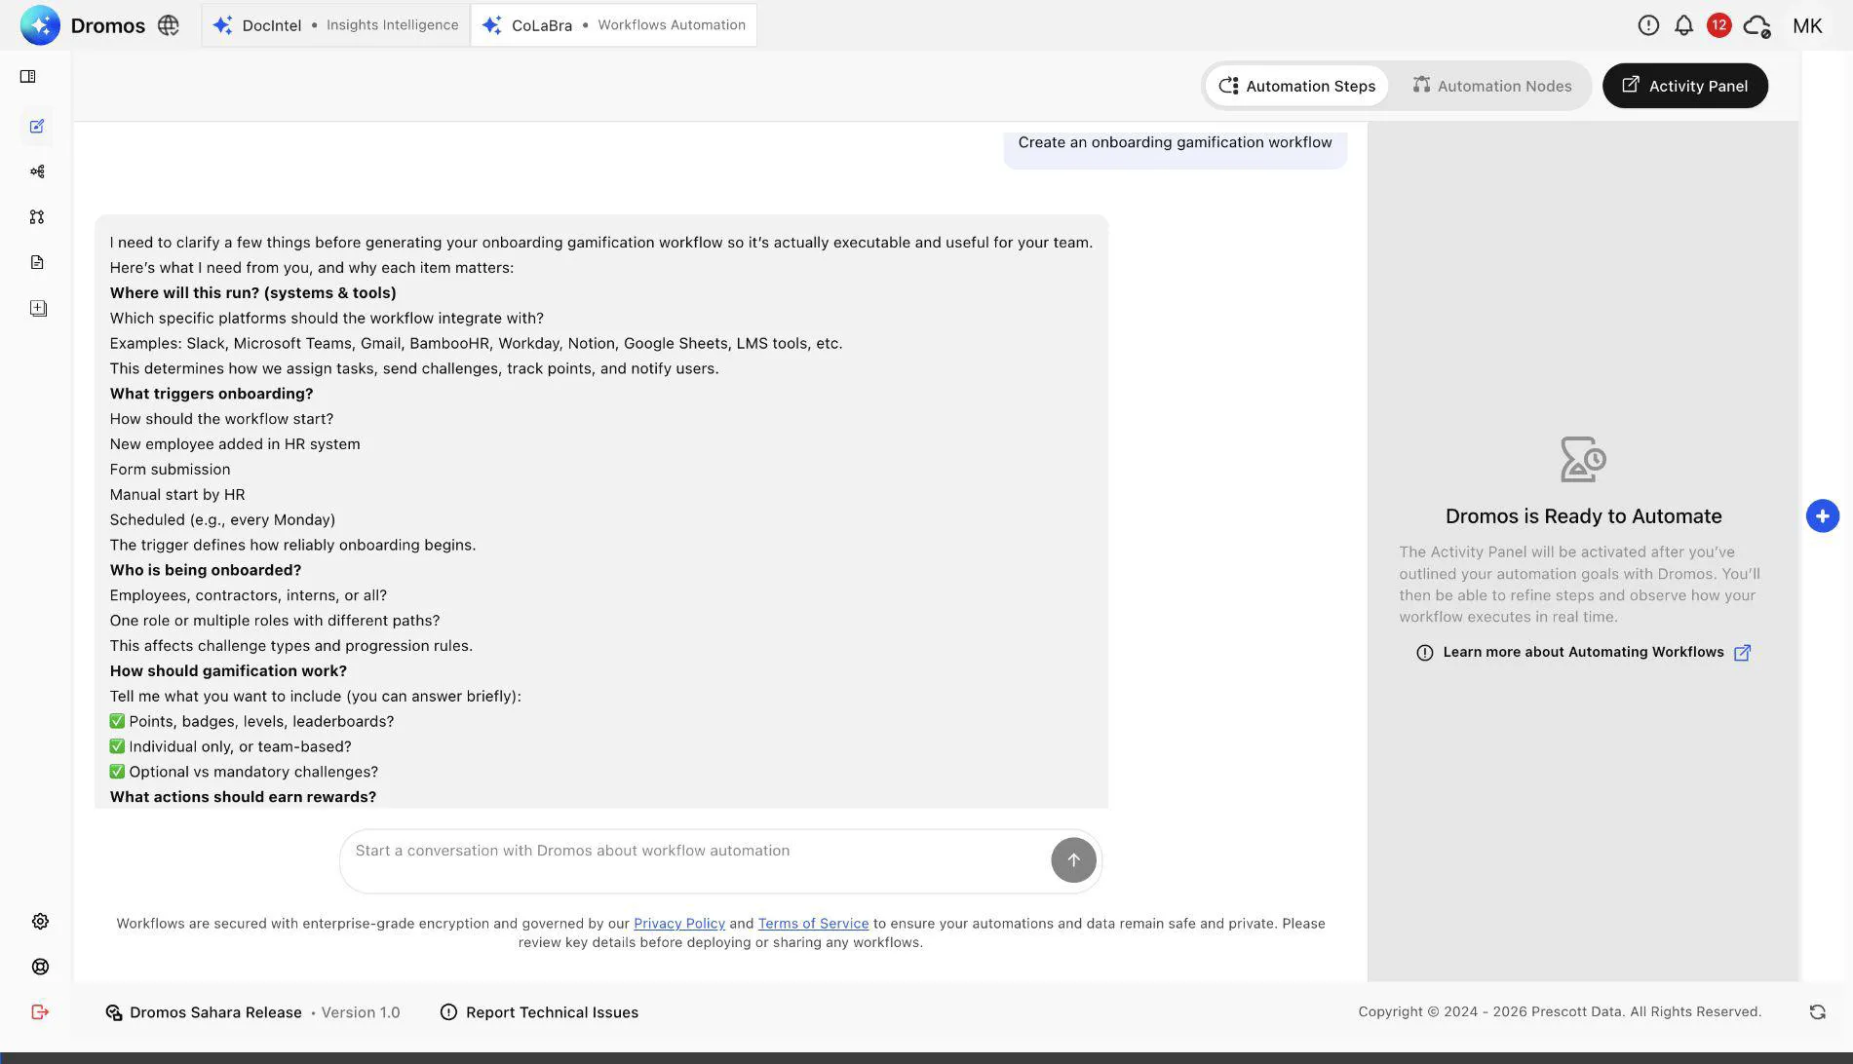Open the notifications bell

pyautogui.click(x=1683, y=25)
